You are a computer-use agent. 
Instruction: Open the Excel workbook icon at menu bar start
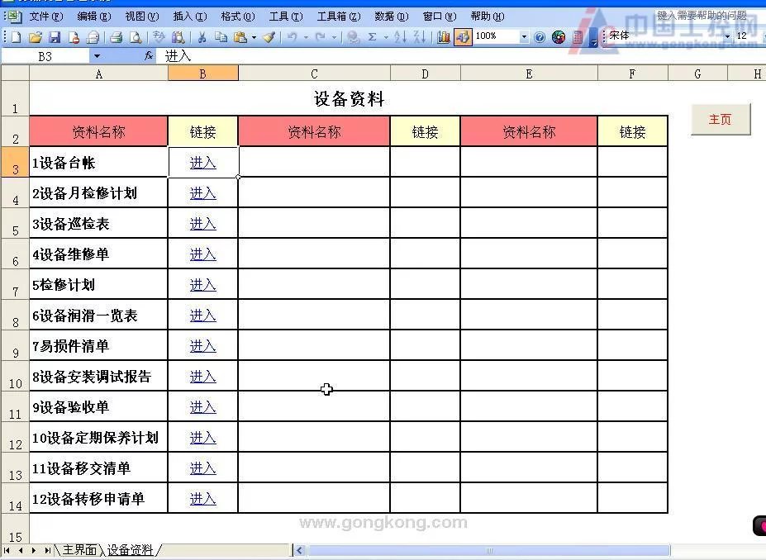point(13,17)
